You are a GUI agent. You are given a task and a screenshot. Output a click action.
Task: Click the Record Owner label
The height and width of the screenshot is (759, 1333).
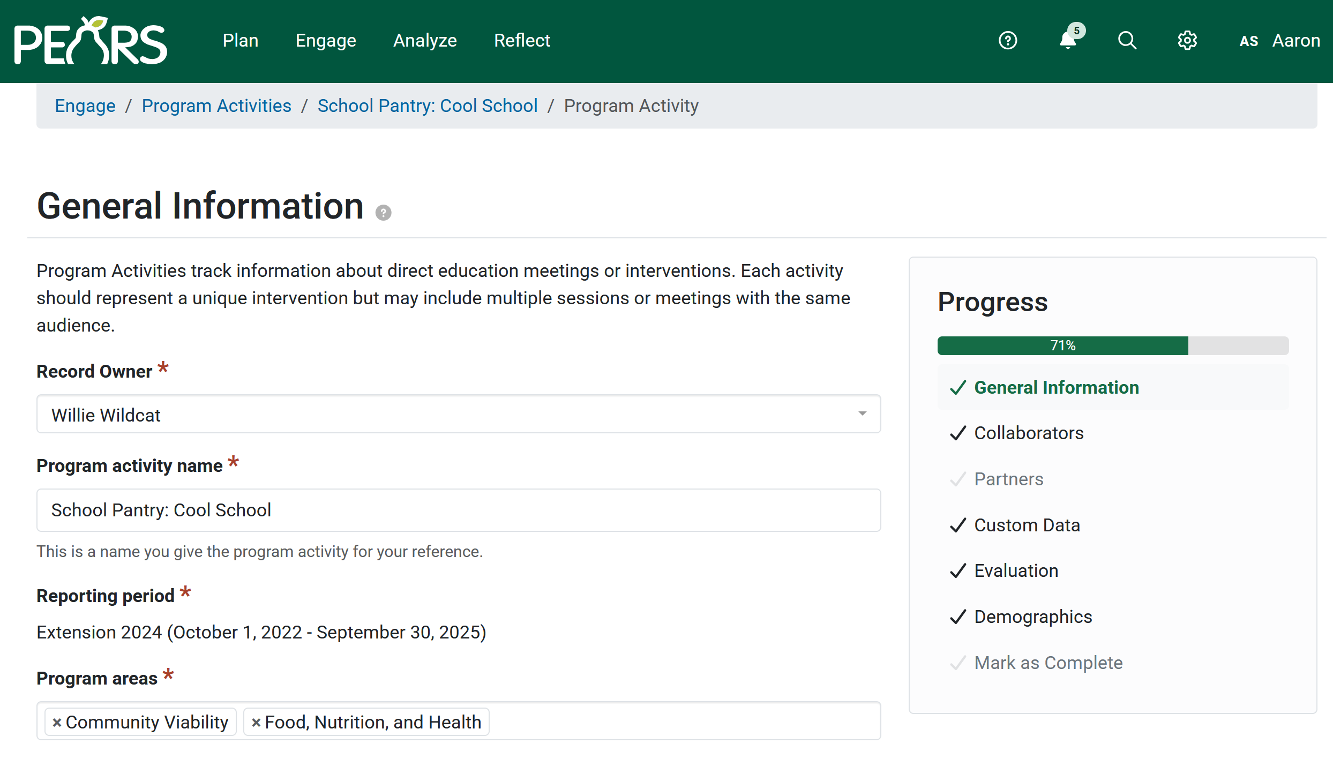pyautogui.click(x=94, y=371)
